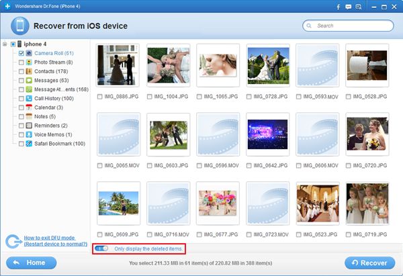403x276 pixels.
Task: Click the exit DFU mode arrow icon
Action: [x=13, y=241]
